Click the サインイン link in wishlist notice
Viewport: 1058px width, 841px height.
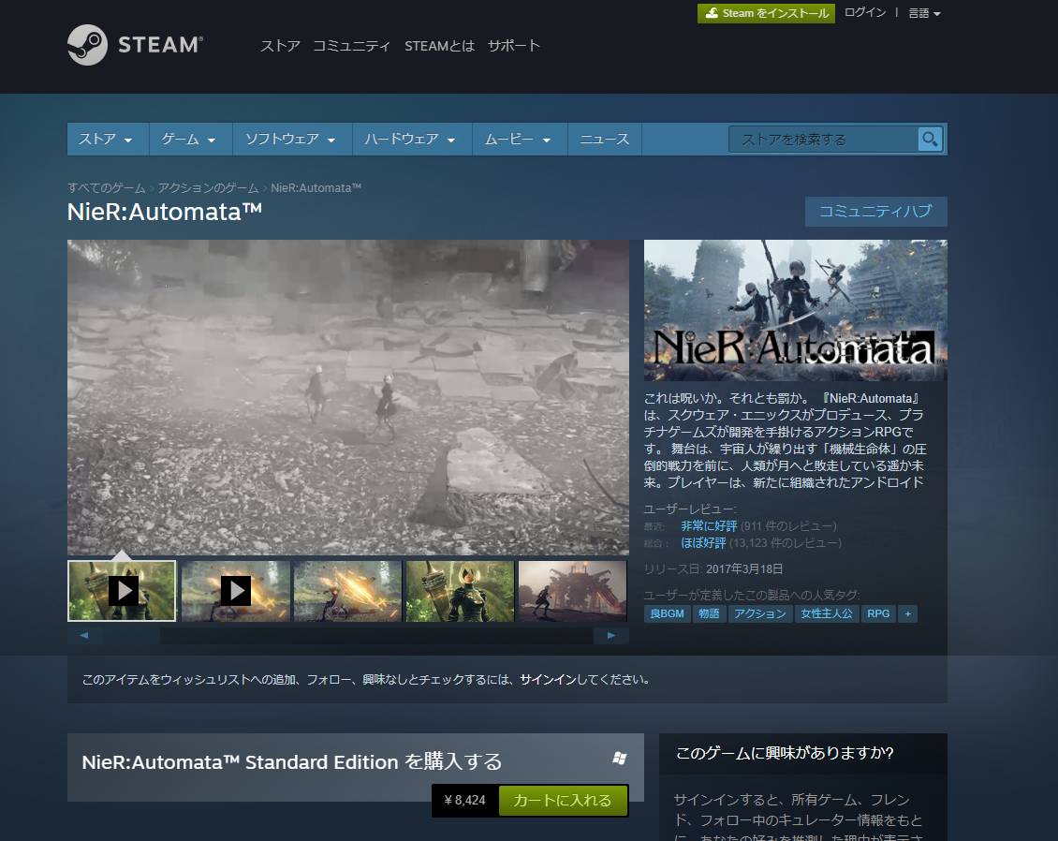click(548, 680)
